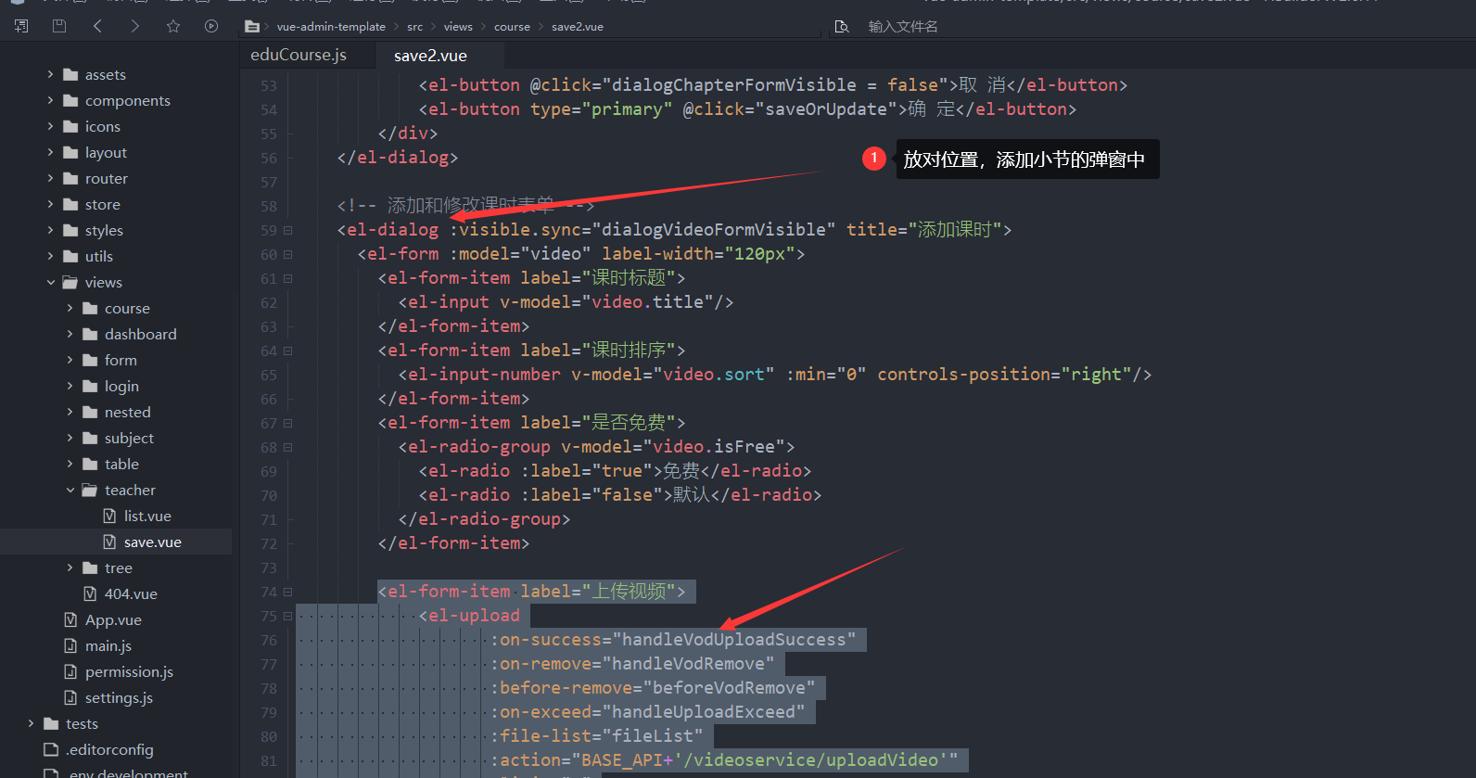Click the .editorconfig file icon
The width and height of the screenshot is (1476, 778).
[x=51, y=749]
